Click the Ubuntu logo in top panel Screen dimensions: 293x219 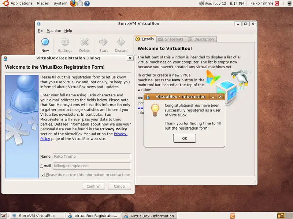coord(5,3)
